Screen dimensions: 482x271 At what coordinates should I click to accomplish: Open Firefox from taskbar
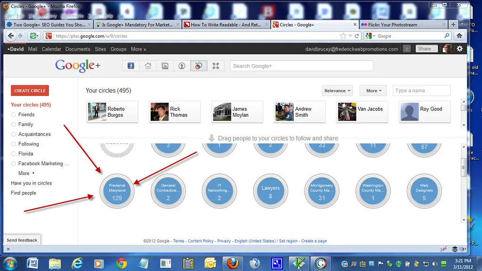pyautogui.click(x=233, y=263)
